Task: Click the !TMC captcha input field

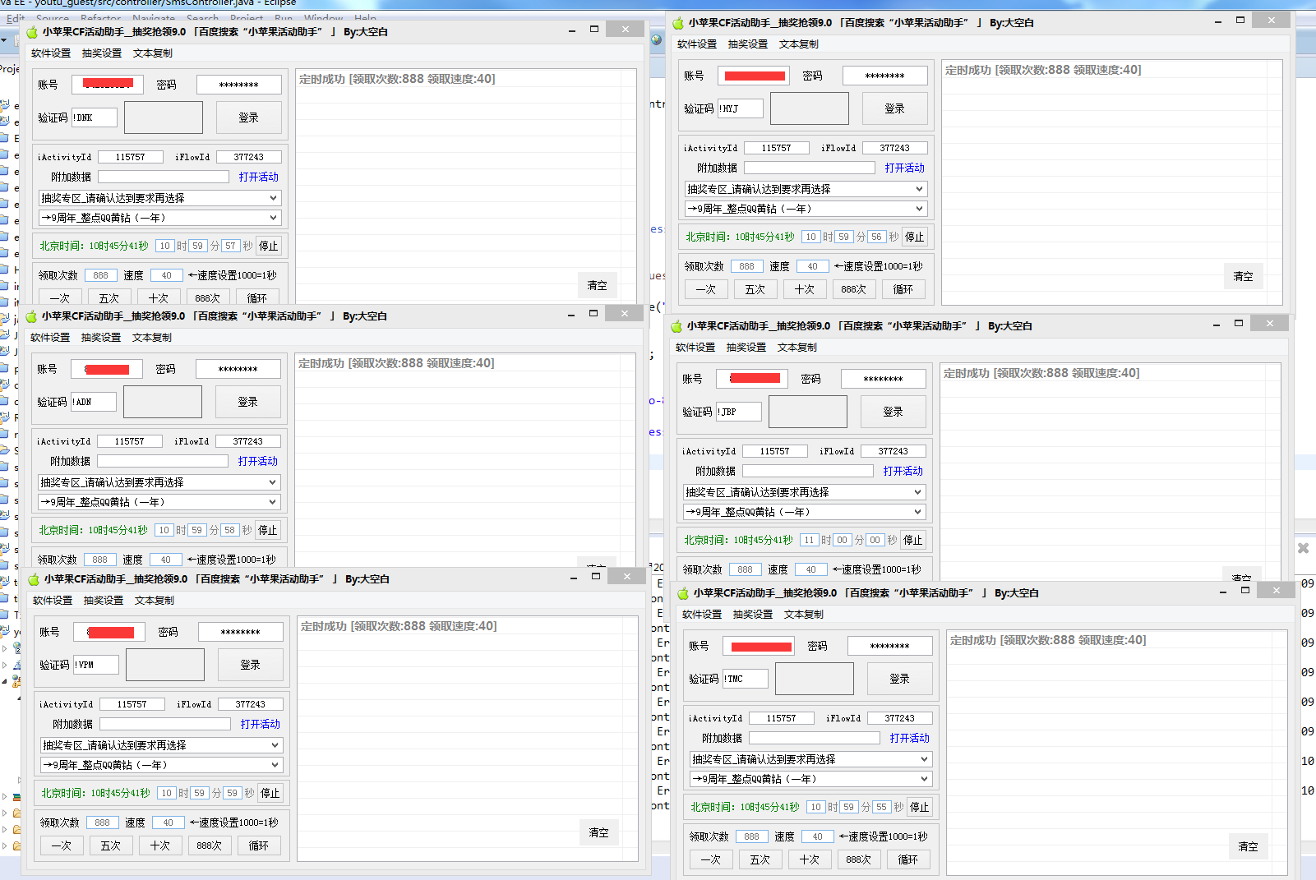Action: pyautogui.click(x=746, y=679)
